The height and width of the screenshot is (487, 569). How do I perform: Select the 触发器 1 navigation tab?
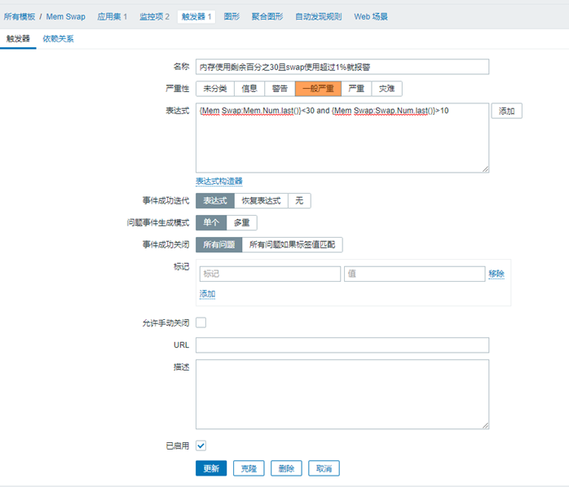point(196,16)
